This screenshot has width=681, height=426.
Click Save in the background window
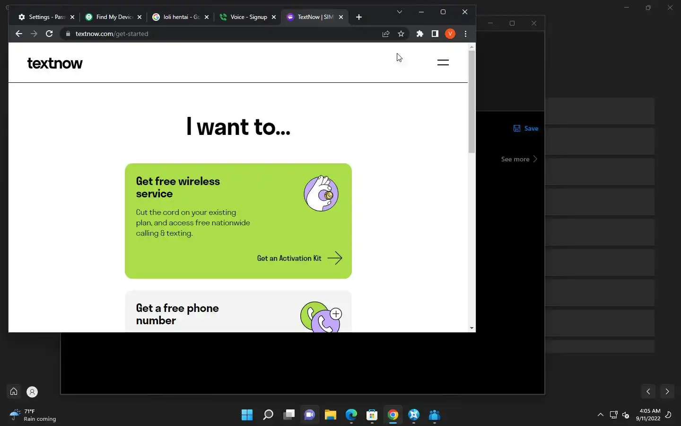coord(526,128)
